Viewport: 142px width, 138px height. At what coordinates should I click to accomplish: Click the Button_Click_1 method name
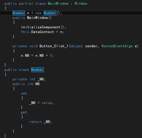(x=54, y=46)
